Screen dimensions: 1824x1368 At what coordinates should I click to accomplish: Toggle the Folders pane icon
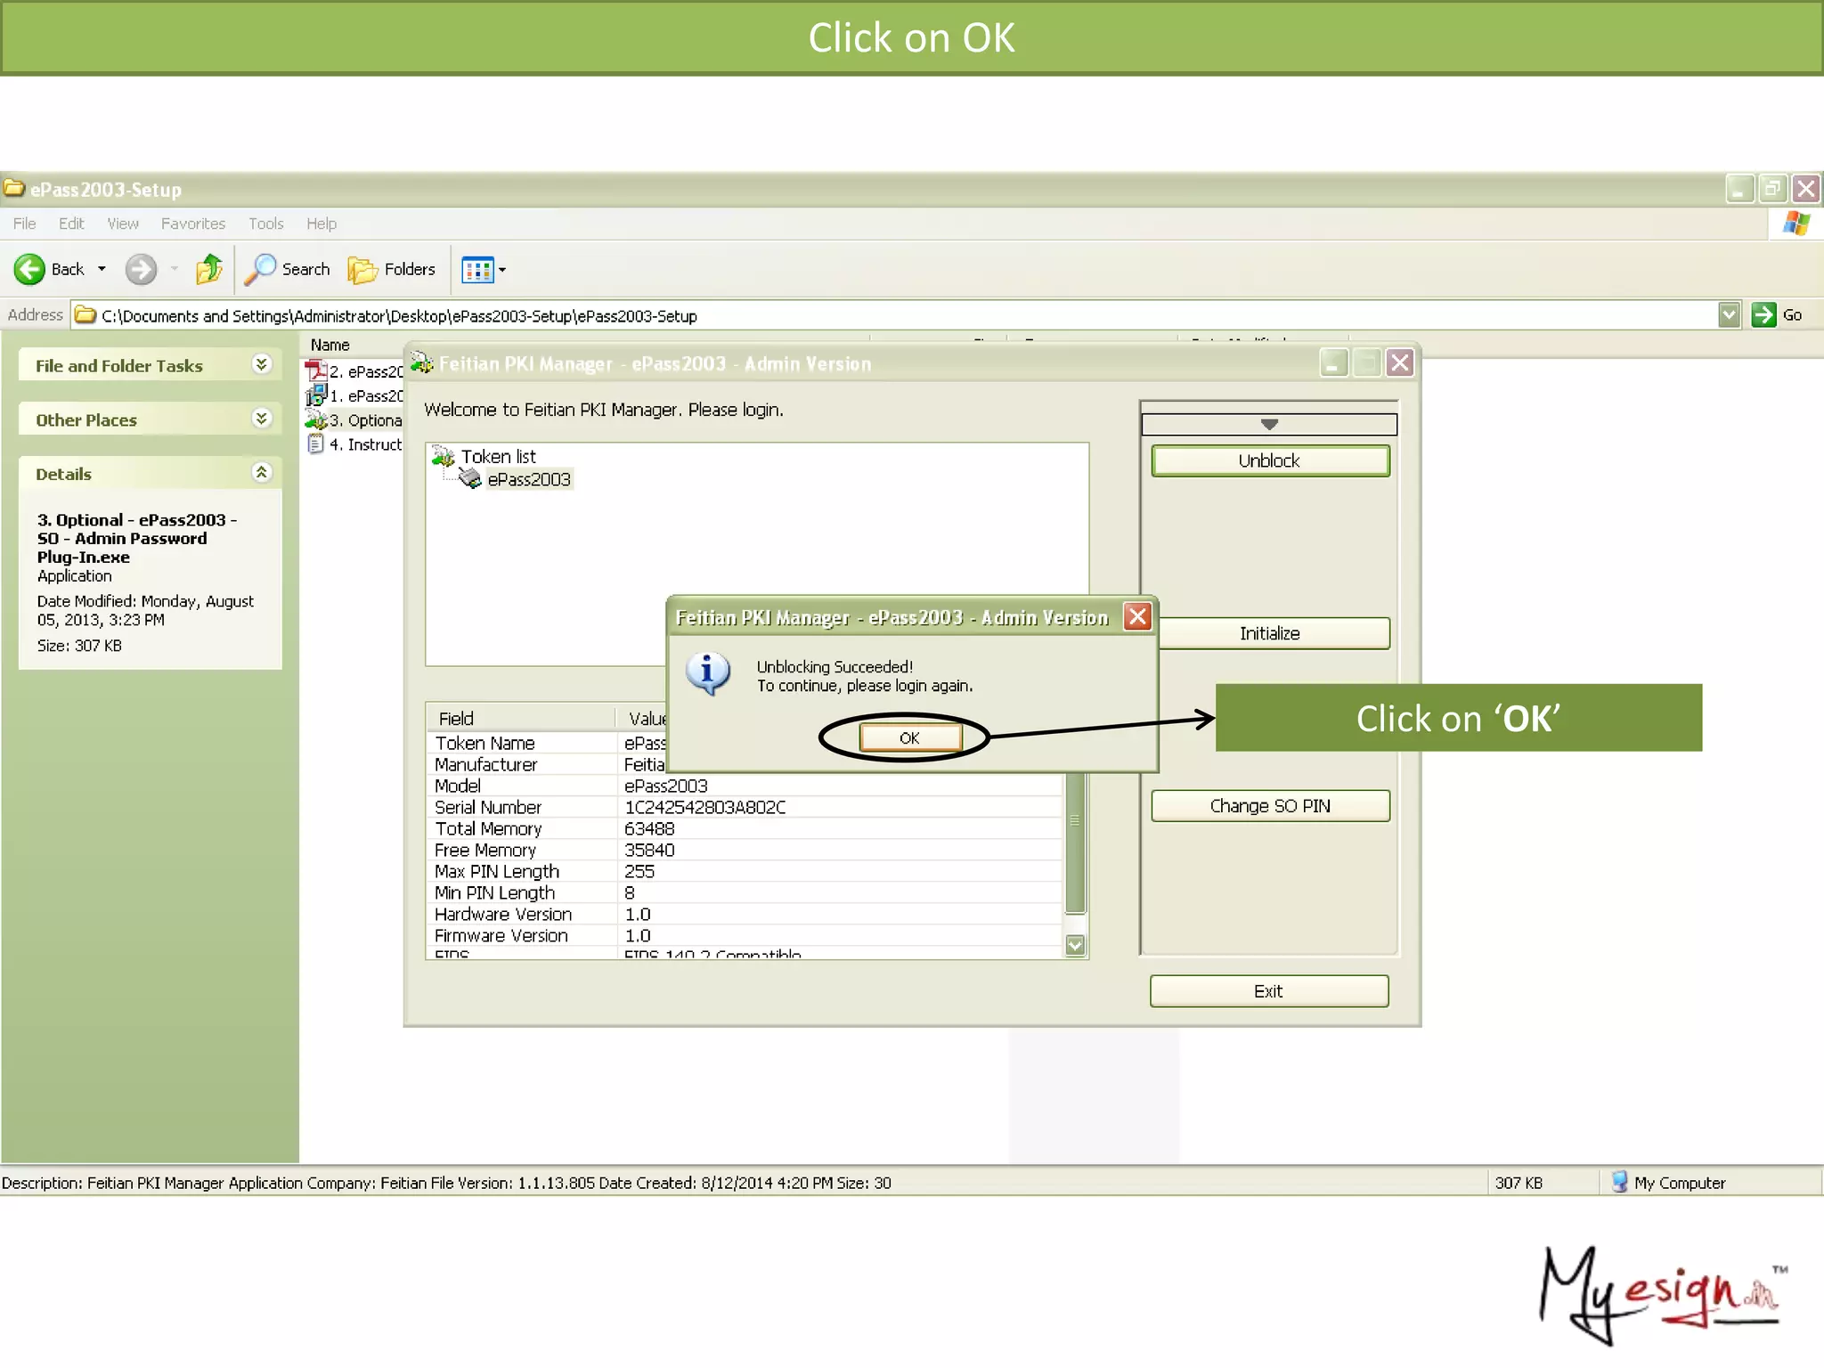[x=362, y=269]
